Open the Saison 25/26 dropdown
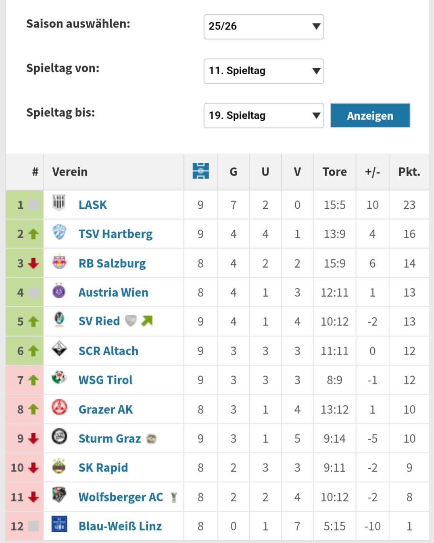This screenshot has width=434, height=543. point(264,27)
